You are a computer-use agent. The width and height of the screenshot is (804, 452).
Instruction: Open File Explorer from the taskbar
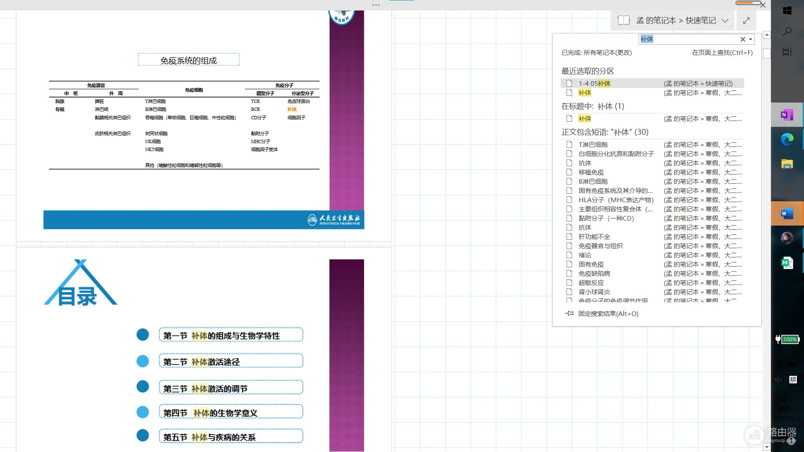(787, 164)
